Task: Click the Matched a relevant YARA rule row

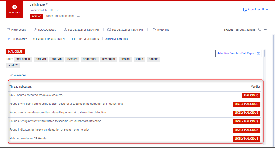Action: [x=135, y=138]
